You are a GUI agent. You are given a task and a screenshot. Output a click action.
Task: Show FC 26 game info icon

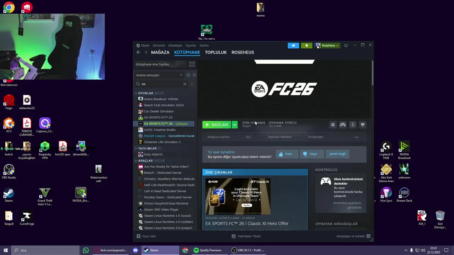tap(353, 125)
